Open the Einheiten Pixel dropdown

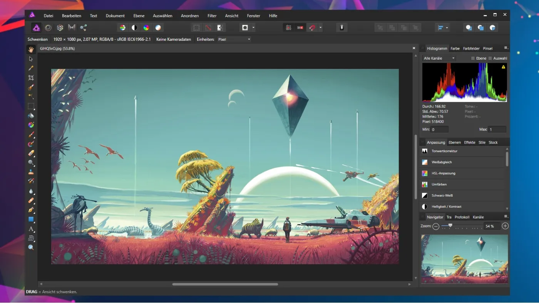234,39
